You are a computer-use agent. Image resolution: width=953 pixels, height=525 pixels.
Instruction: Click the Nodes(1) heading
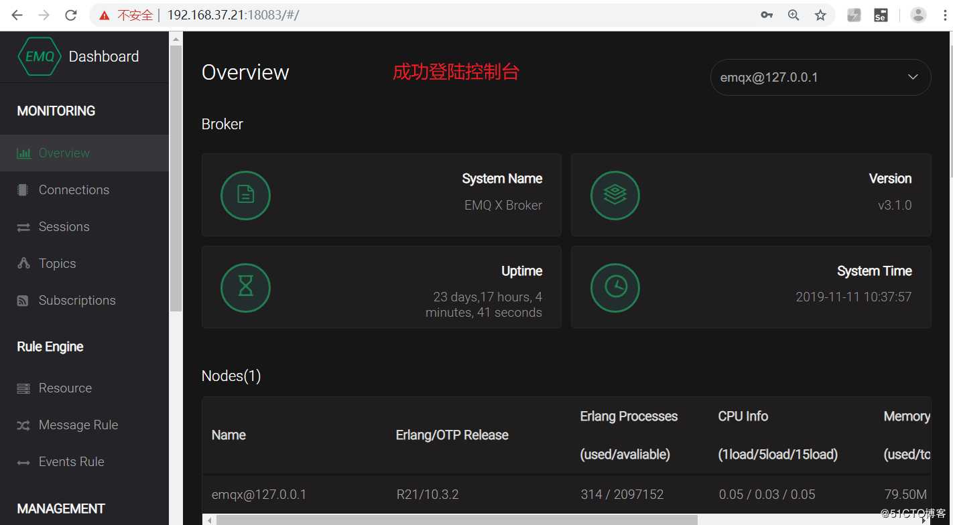[x=231, y=376]
